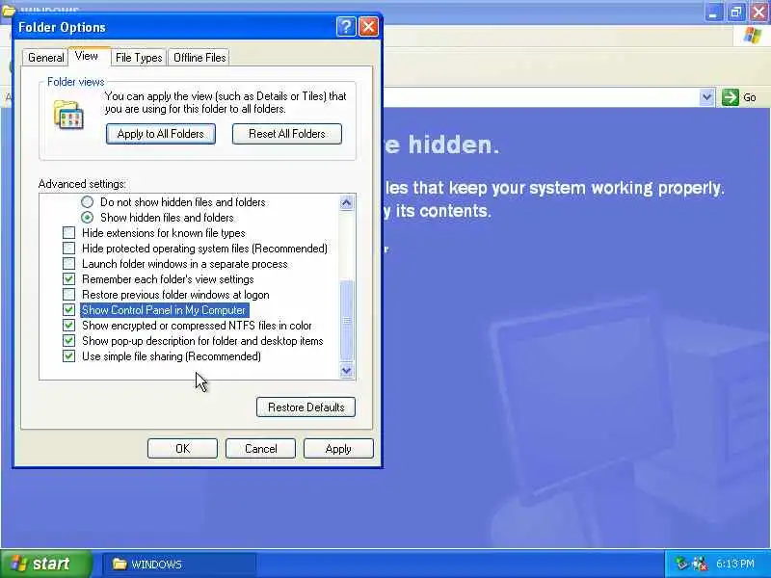Confirm with the OK button
This screenshot has height=578, width=771.
[182, 448]
